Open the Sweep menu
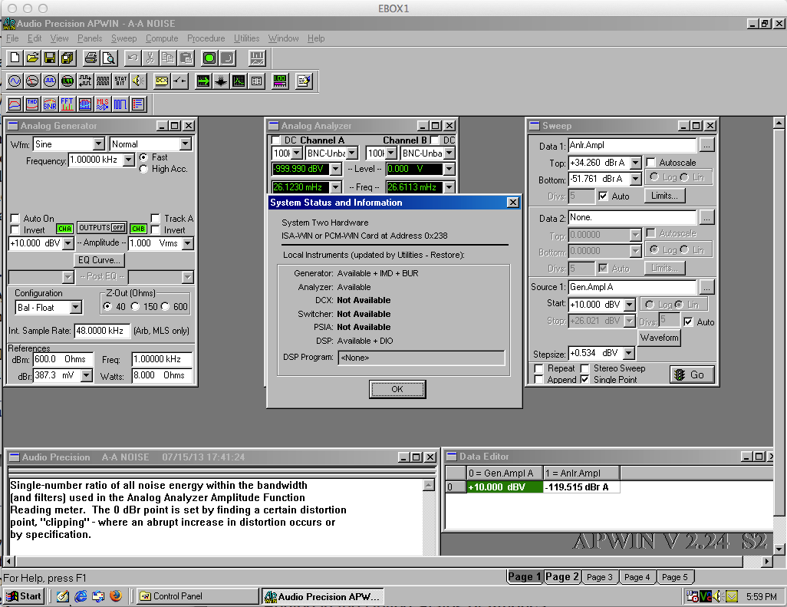This screenshot has height=607, width=787. [x=124, y=38]
